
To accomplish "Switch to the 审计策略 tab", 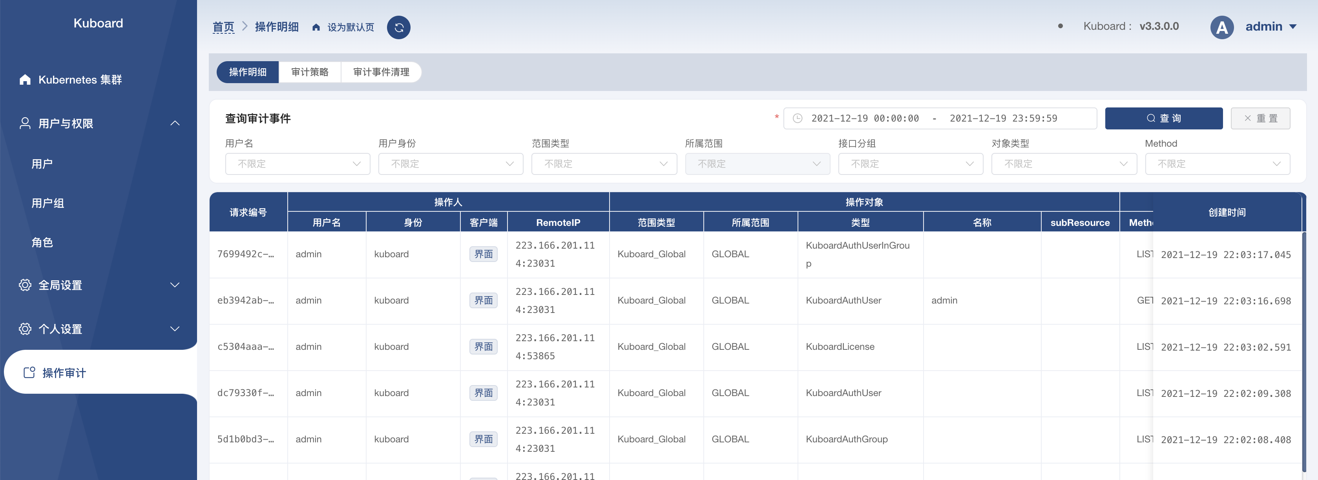I will pyautogui.click(x=310, y=72).
